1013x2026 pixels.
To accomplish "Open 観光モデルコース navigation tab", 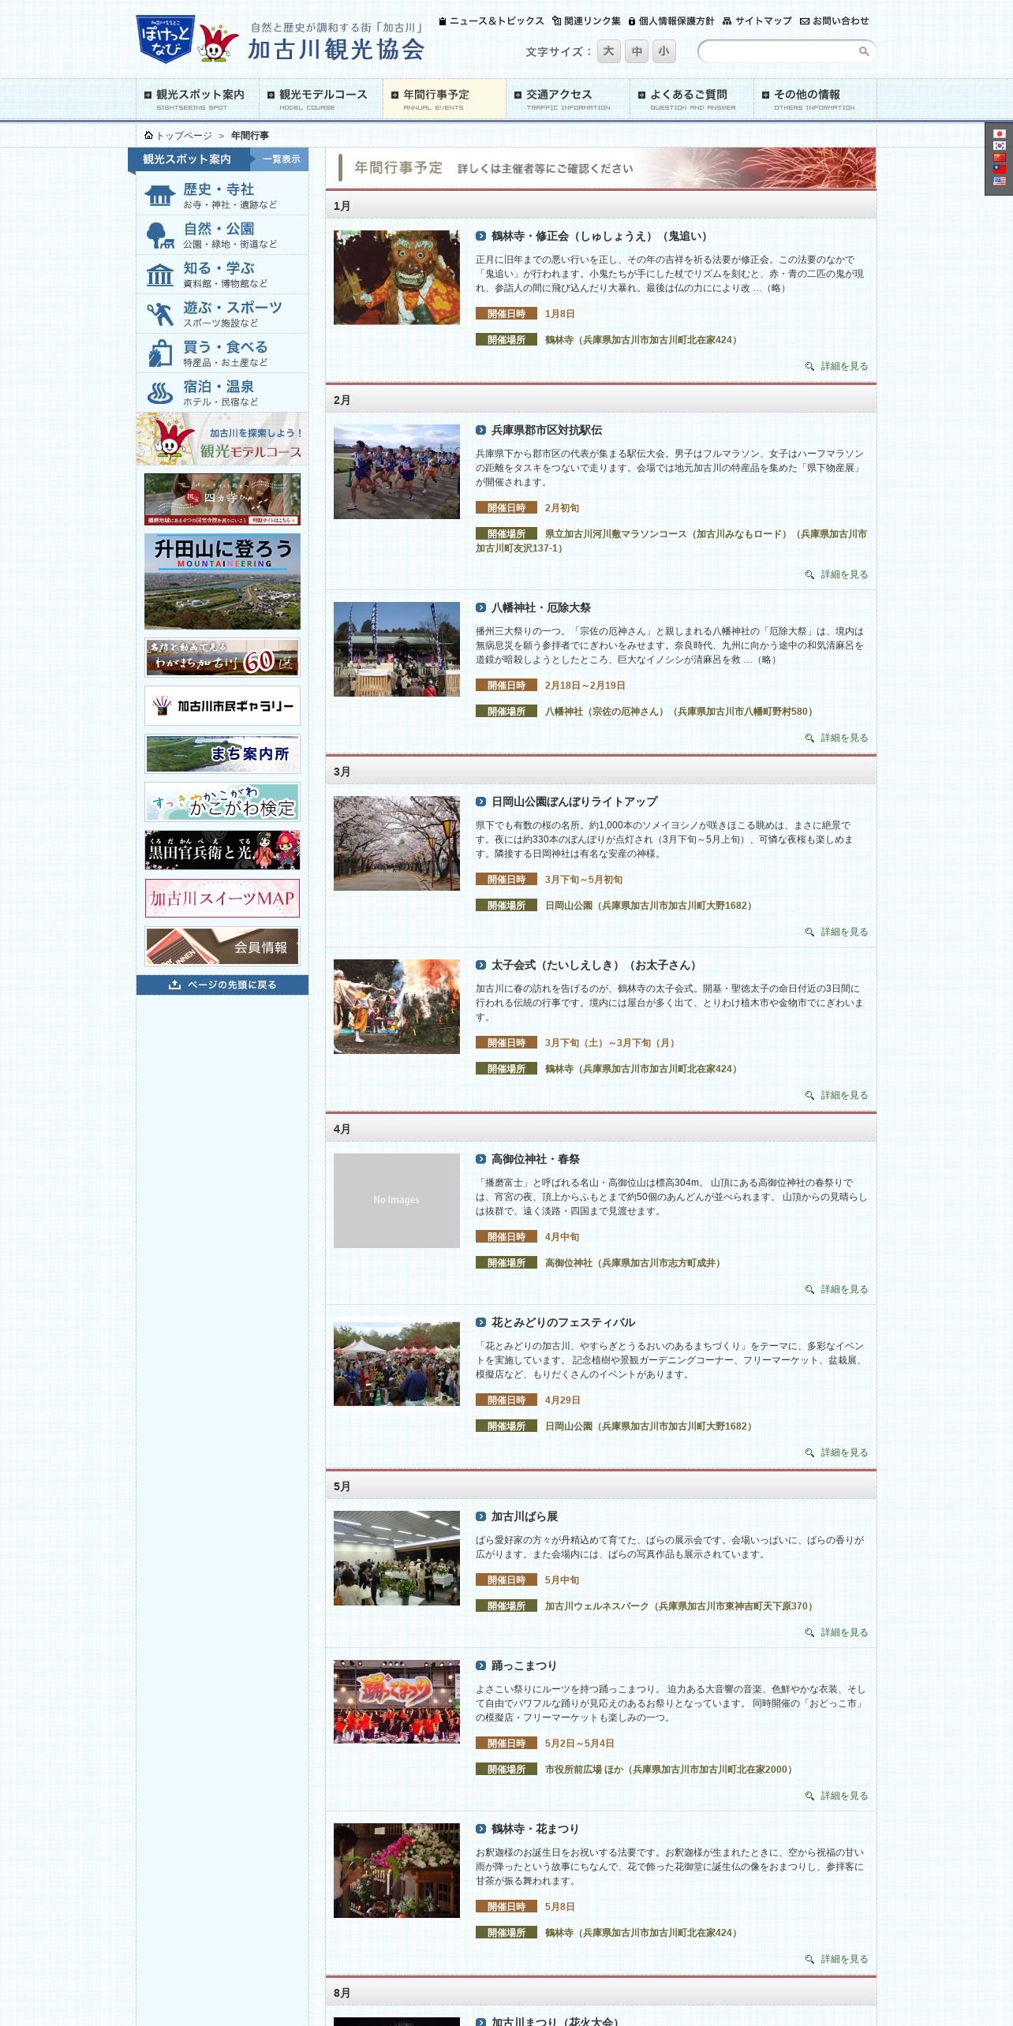I will (x=320, y=99).
